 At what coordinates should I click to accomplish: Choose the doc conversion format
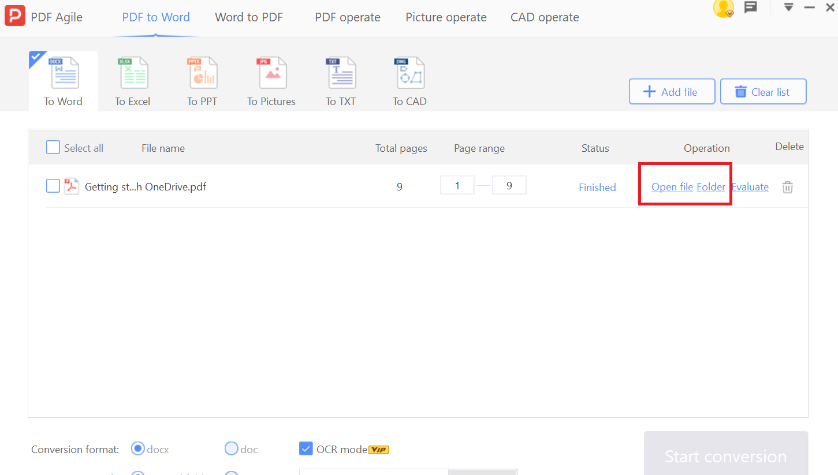231,448
